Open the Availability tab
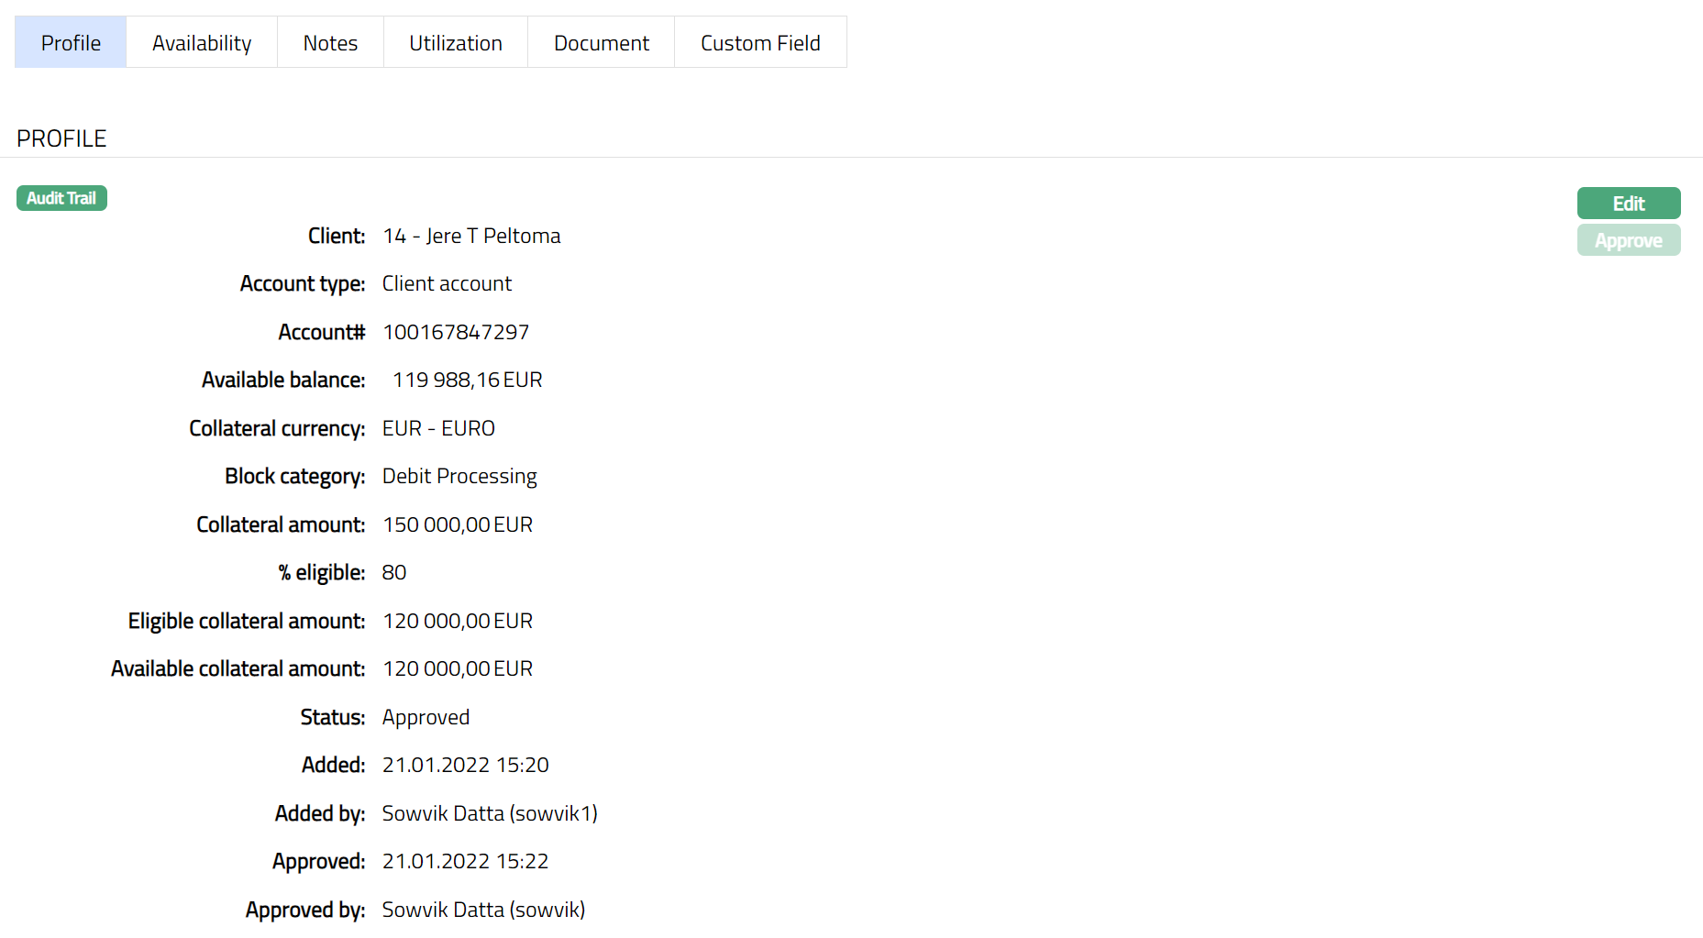 pos(202,43)
